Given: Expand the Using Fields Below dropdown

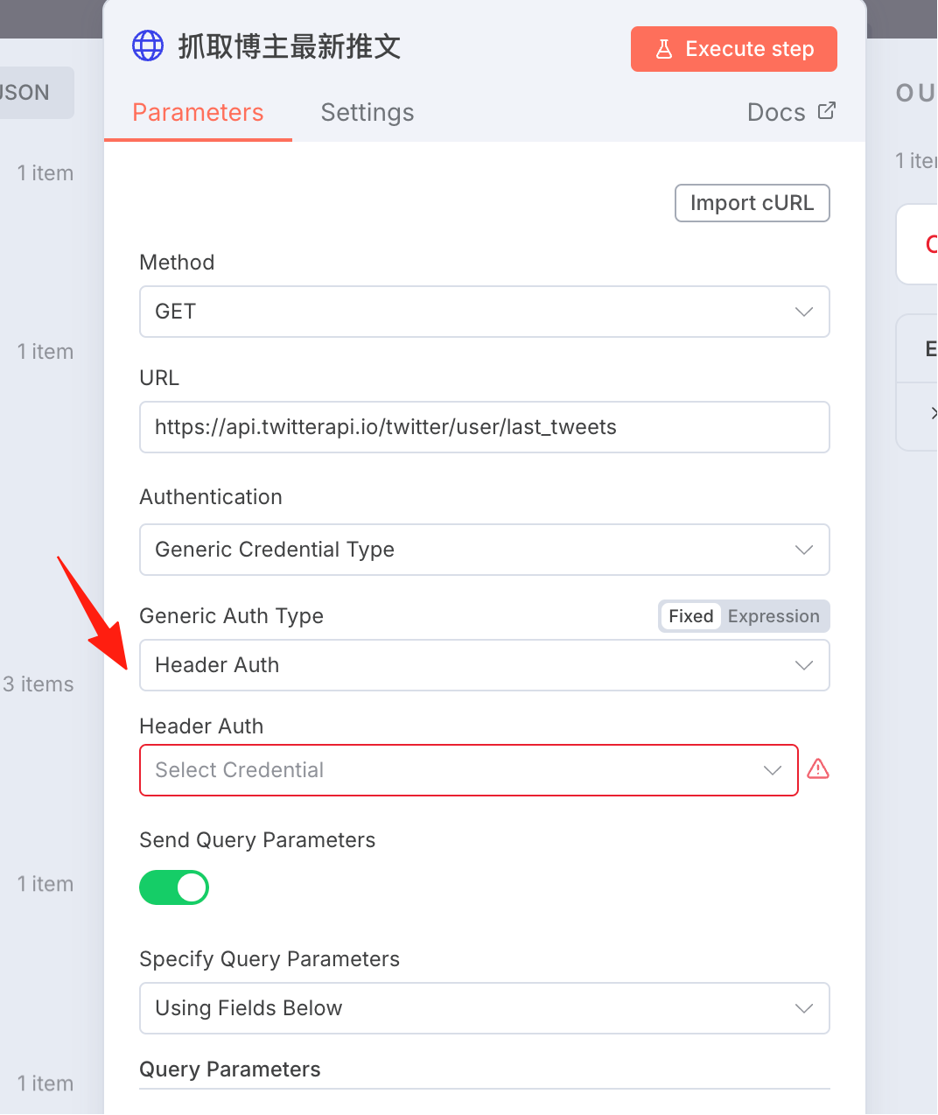Looking at the screenshot, I should (x=485, y=1008).
